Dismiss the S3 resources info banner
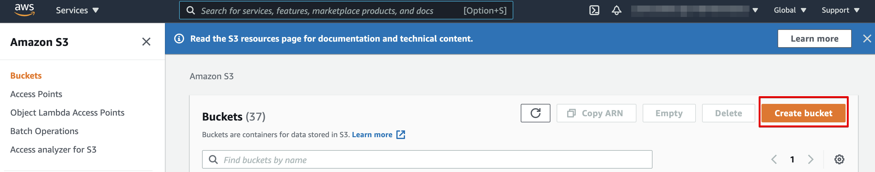The width and height of the screenshot is (875, 172). 867,39
